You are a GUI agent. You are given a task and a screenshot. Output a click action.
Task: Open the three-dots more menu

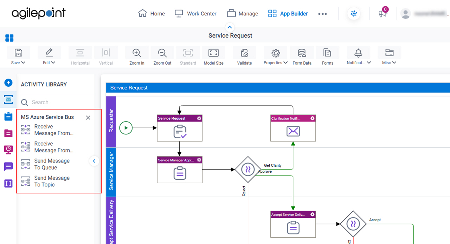(x=322, y=14)
